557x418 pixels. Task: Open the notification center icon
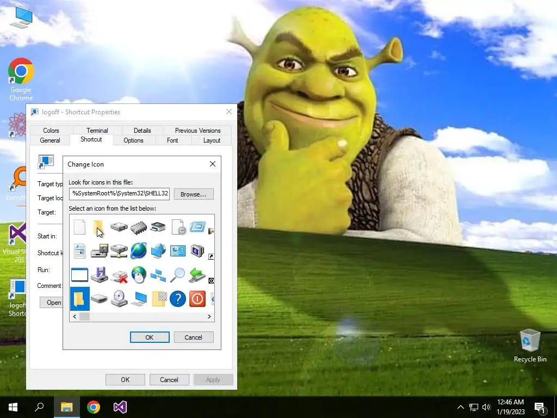tap(540, 407)
